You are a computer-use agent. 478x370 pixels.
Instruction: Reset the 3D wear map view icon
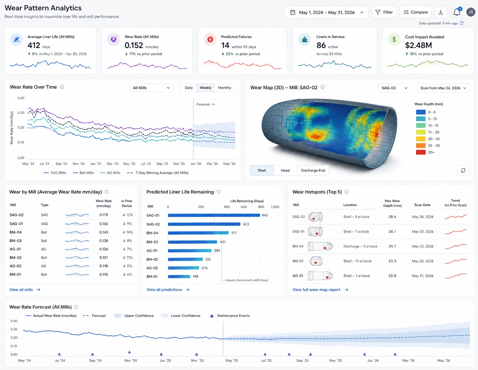(x=463, y=170)
